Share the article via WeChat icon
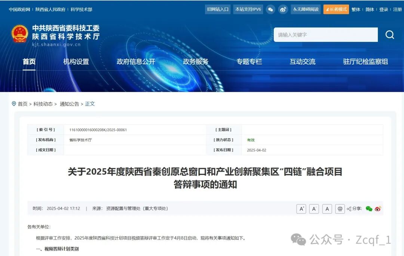 [369, 209]
